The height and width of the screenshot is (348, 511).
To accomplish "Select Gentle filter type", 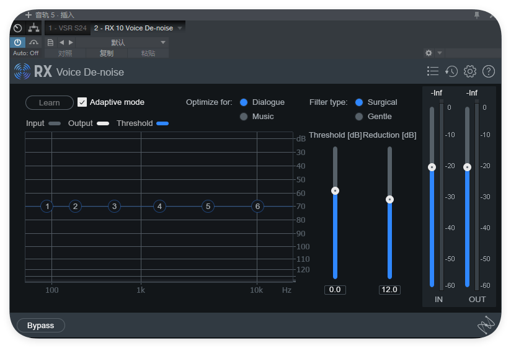I will [x=359, y=117].
